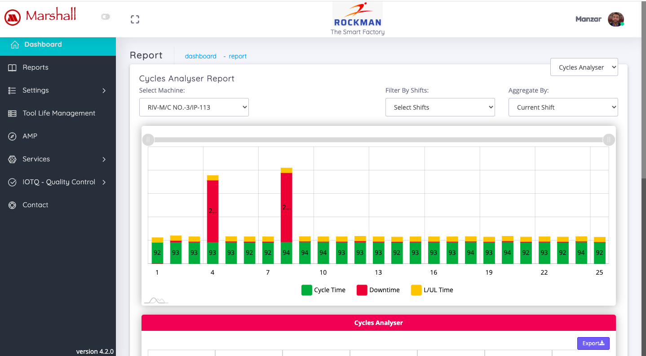Click the green bar of cycle 25
The height and width of the screenshot is (356, 646).
600,253
